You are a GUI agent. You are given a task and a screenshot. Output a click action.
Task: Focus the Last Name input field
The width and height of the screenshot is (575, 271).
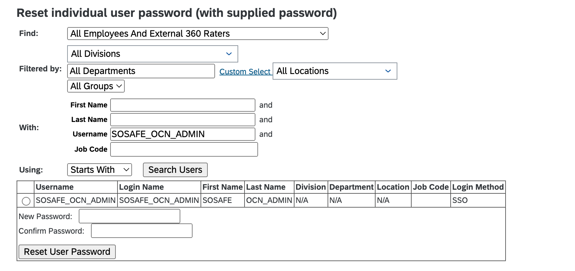[x=183, y=120]
